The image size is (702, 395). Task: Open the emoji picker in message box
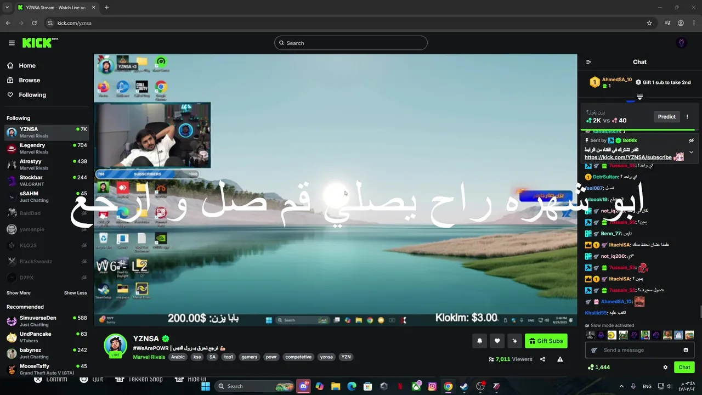click(686, 350)
